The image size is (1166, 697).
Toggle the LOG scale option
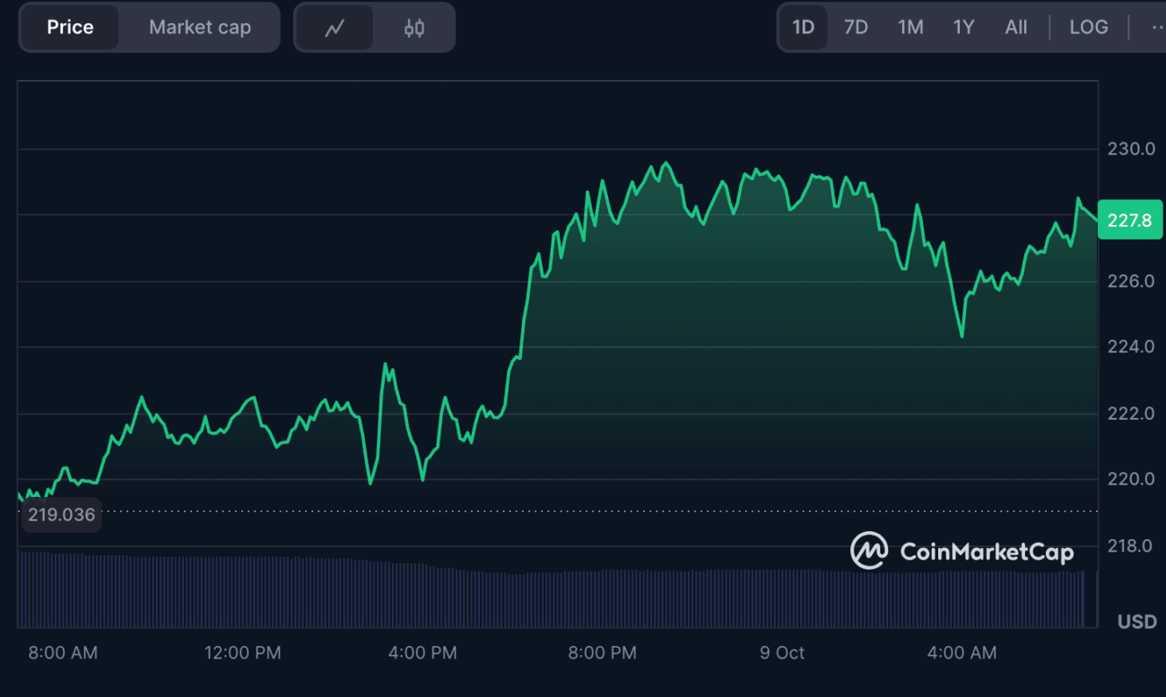click(1088, 27)
